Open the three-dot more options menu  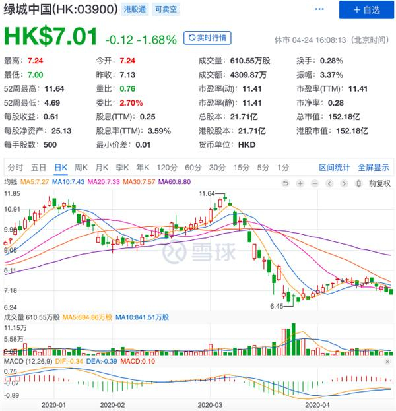pos(319,9)
